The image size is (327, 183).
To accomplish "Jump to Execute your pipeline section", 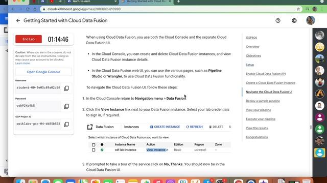I will pos(261,119).
